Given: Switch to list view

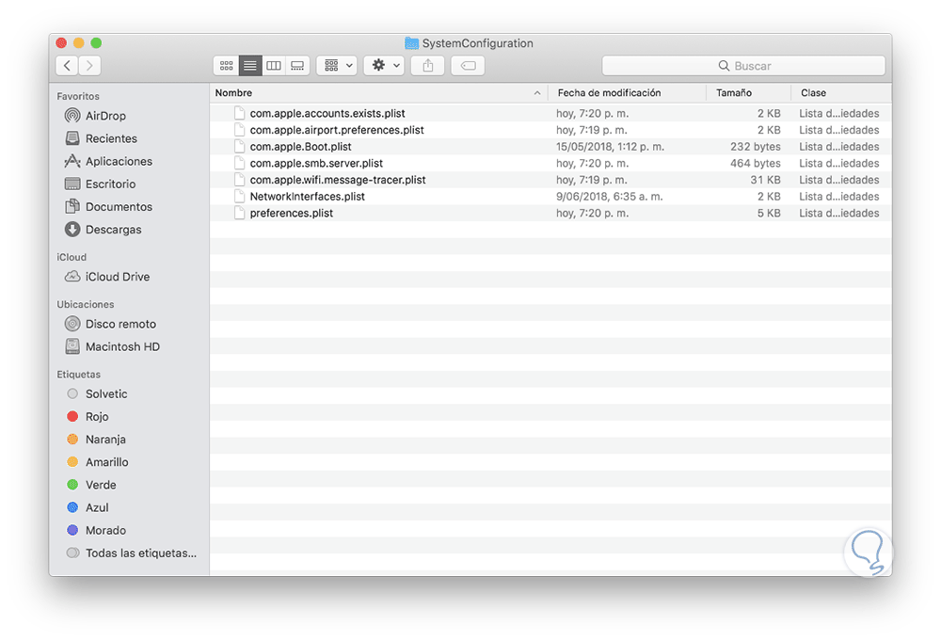Looking at the screenshot, I should point(250,66).
